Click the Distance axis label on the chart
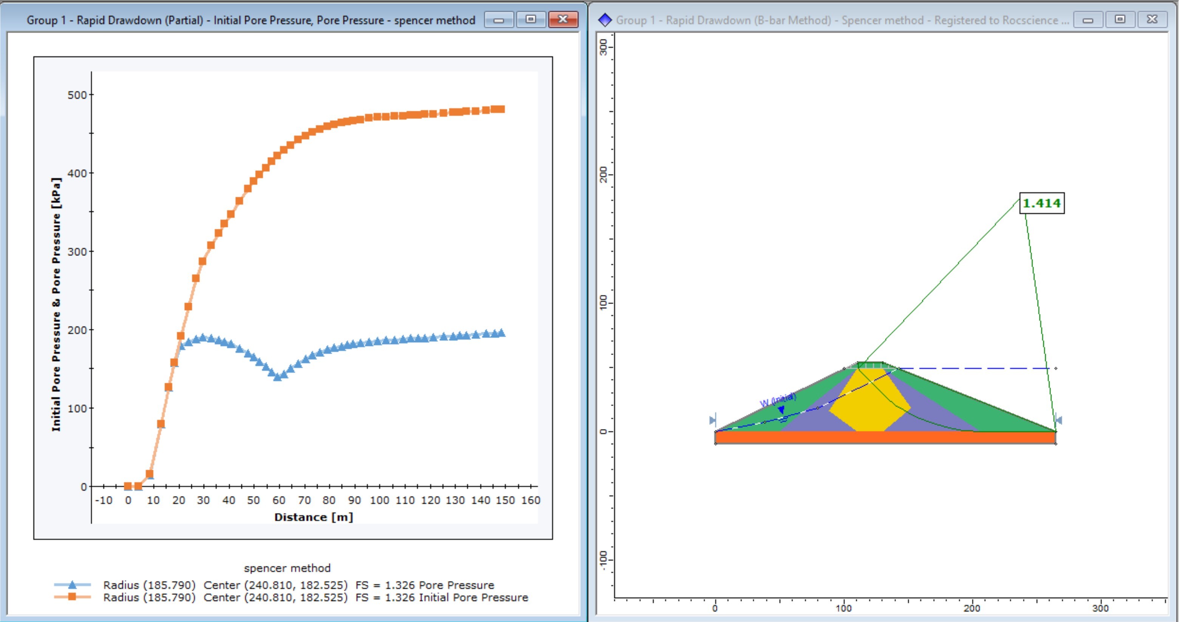This screenshot has height=622, width=1179. [313, 517]
